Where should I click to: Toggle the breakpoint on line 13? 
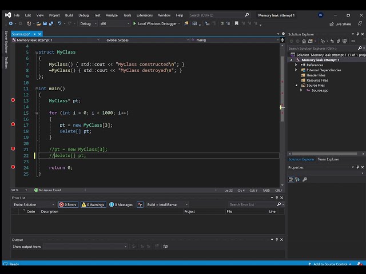pos(13,100)
